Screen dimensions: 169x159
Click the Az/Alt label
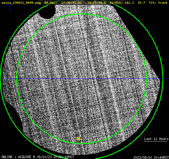click(116, 3)
